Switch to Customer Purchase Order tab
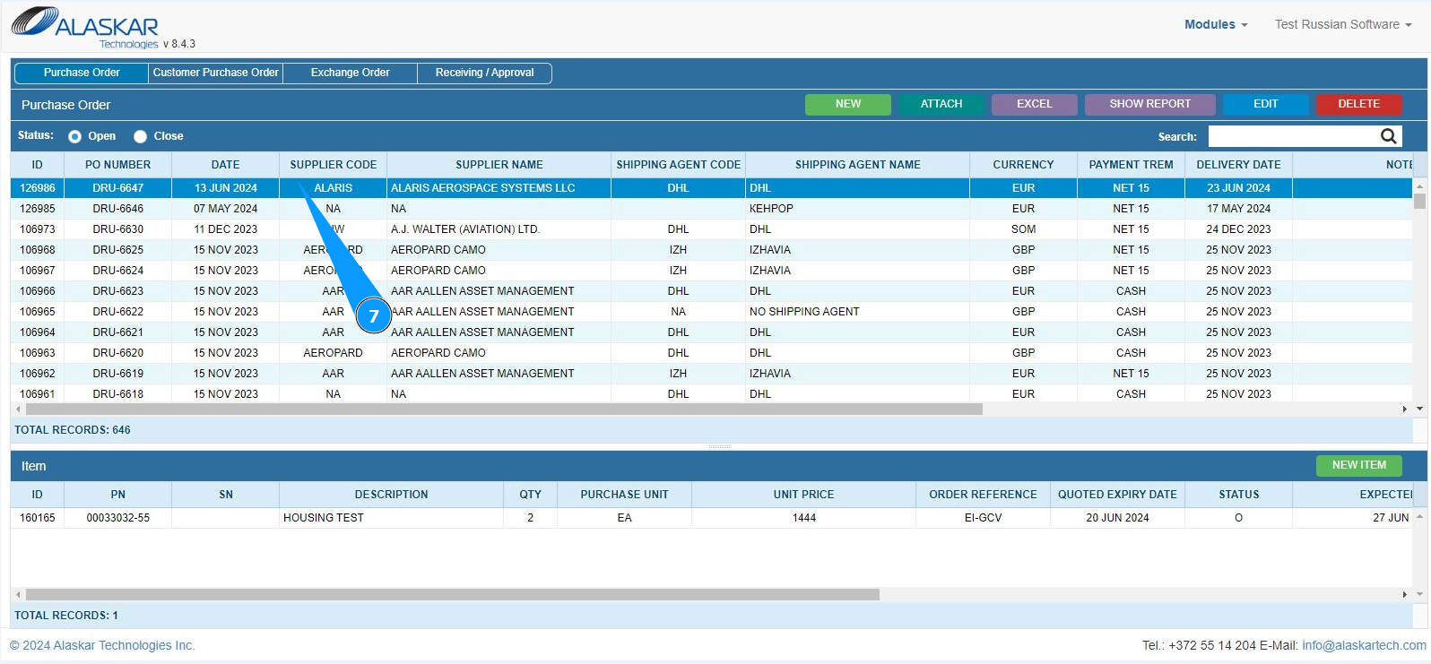 pyautogui.click(x=215, y=73)
